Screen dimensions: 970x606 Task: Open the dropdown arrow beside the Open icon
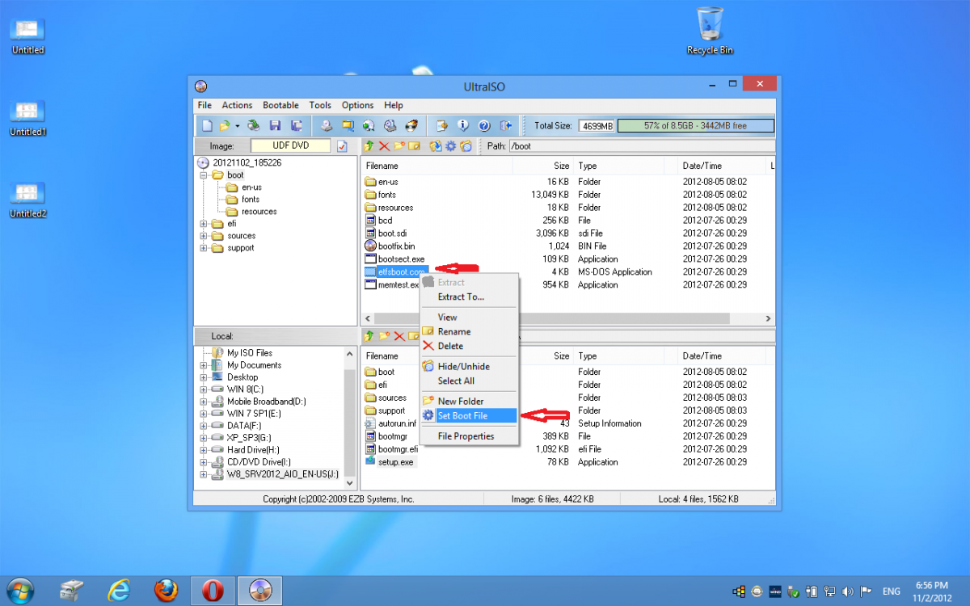click(237, 126)
